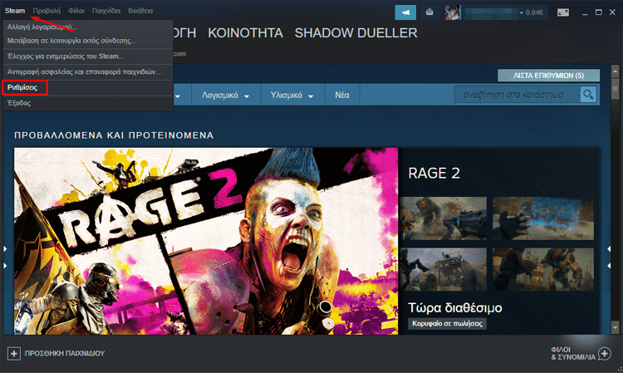Click the friends chat plus icon
Image resolution: width=623 pixels, height=373 pixels.
[605, 353]
